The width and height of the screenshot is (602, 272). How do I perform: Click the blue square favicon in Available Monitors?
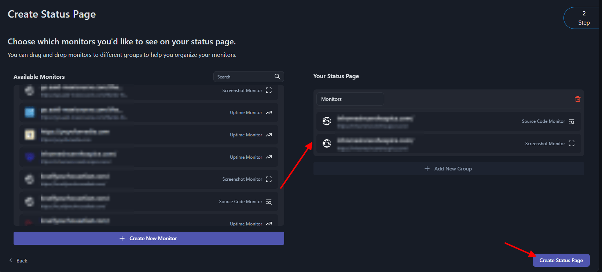pyautogui.click(x=30, y=112)
